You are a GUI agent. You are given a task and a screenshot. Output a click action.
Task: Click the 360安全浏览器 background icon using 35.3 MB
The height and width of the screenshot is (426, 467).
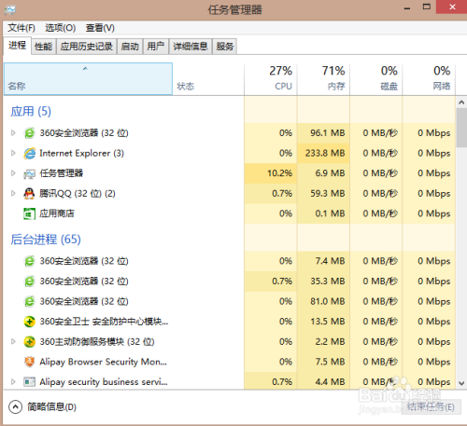point(30,282)
